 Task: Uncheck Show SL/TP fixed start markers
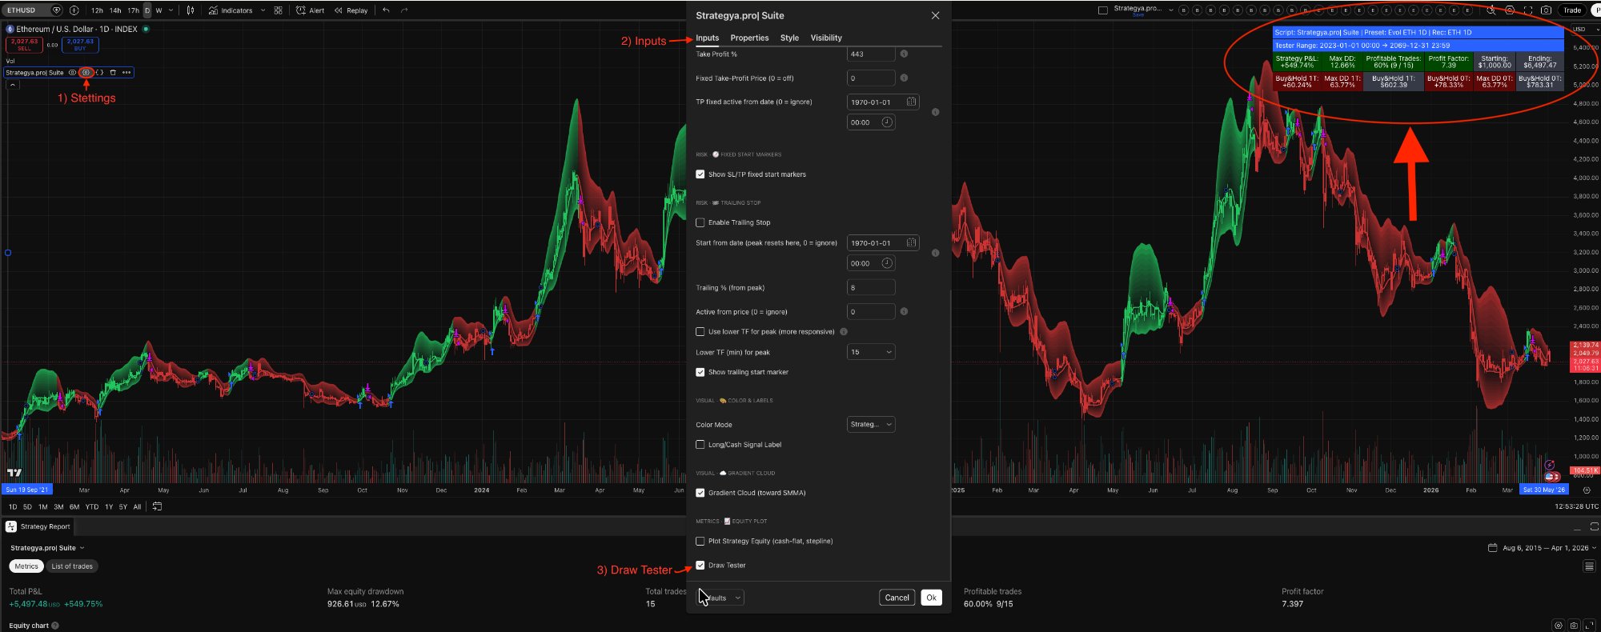point(700,174)
